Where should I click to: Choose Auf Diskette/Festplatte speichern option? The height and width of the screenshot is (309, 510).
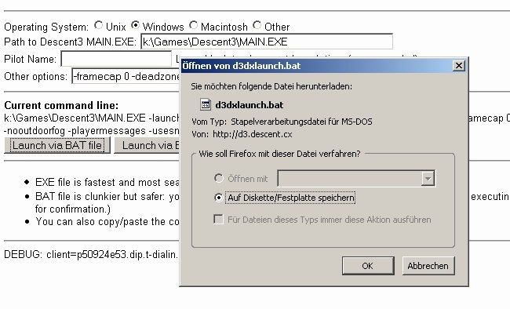pyautogui.click(x=219, y=198)
